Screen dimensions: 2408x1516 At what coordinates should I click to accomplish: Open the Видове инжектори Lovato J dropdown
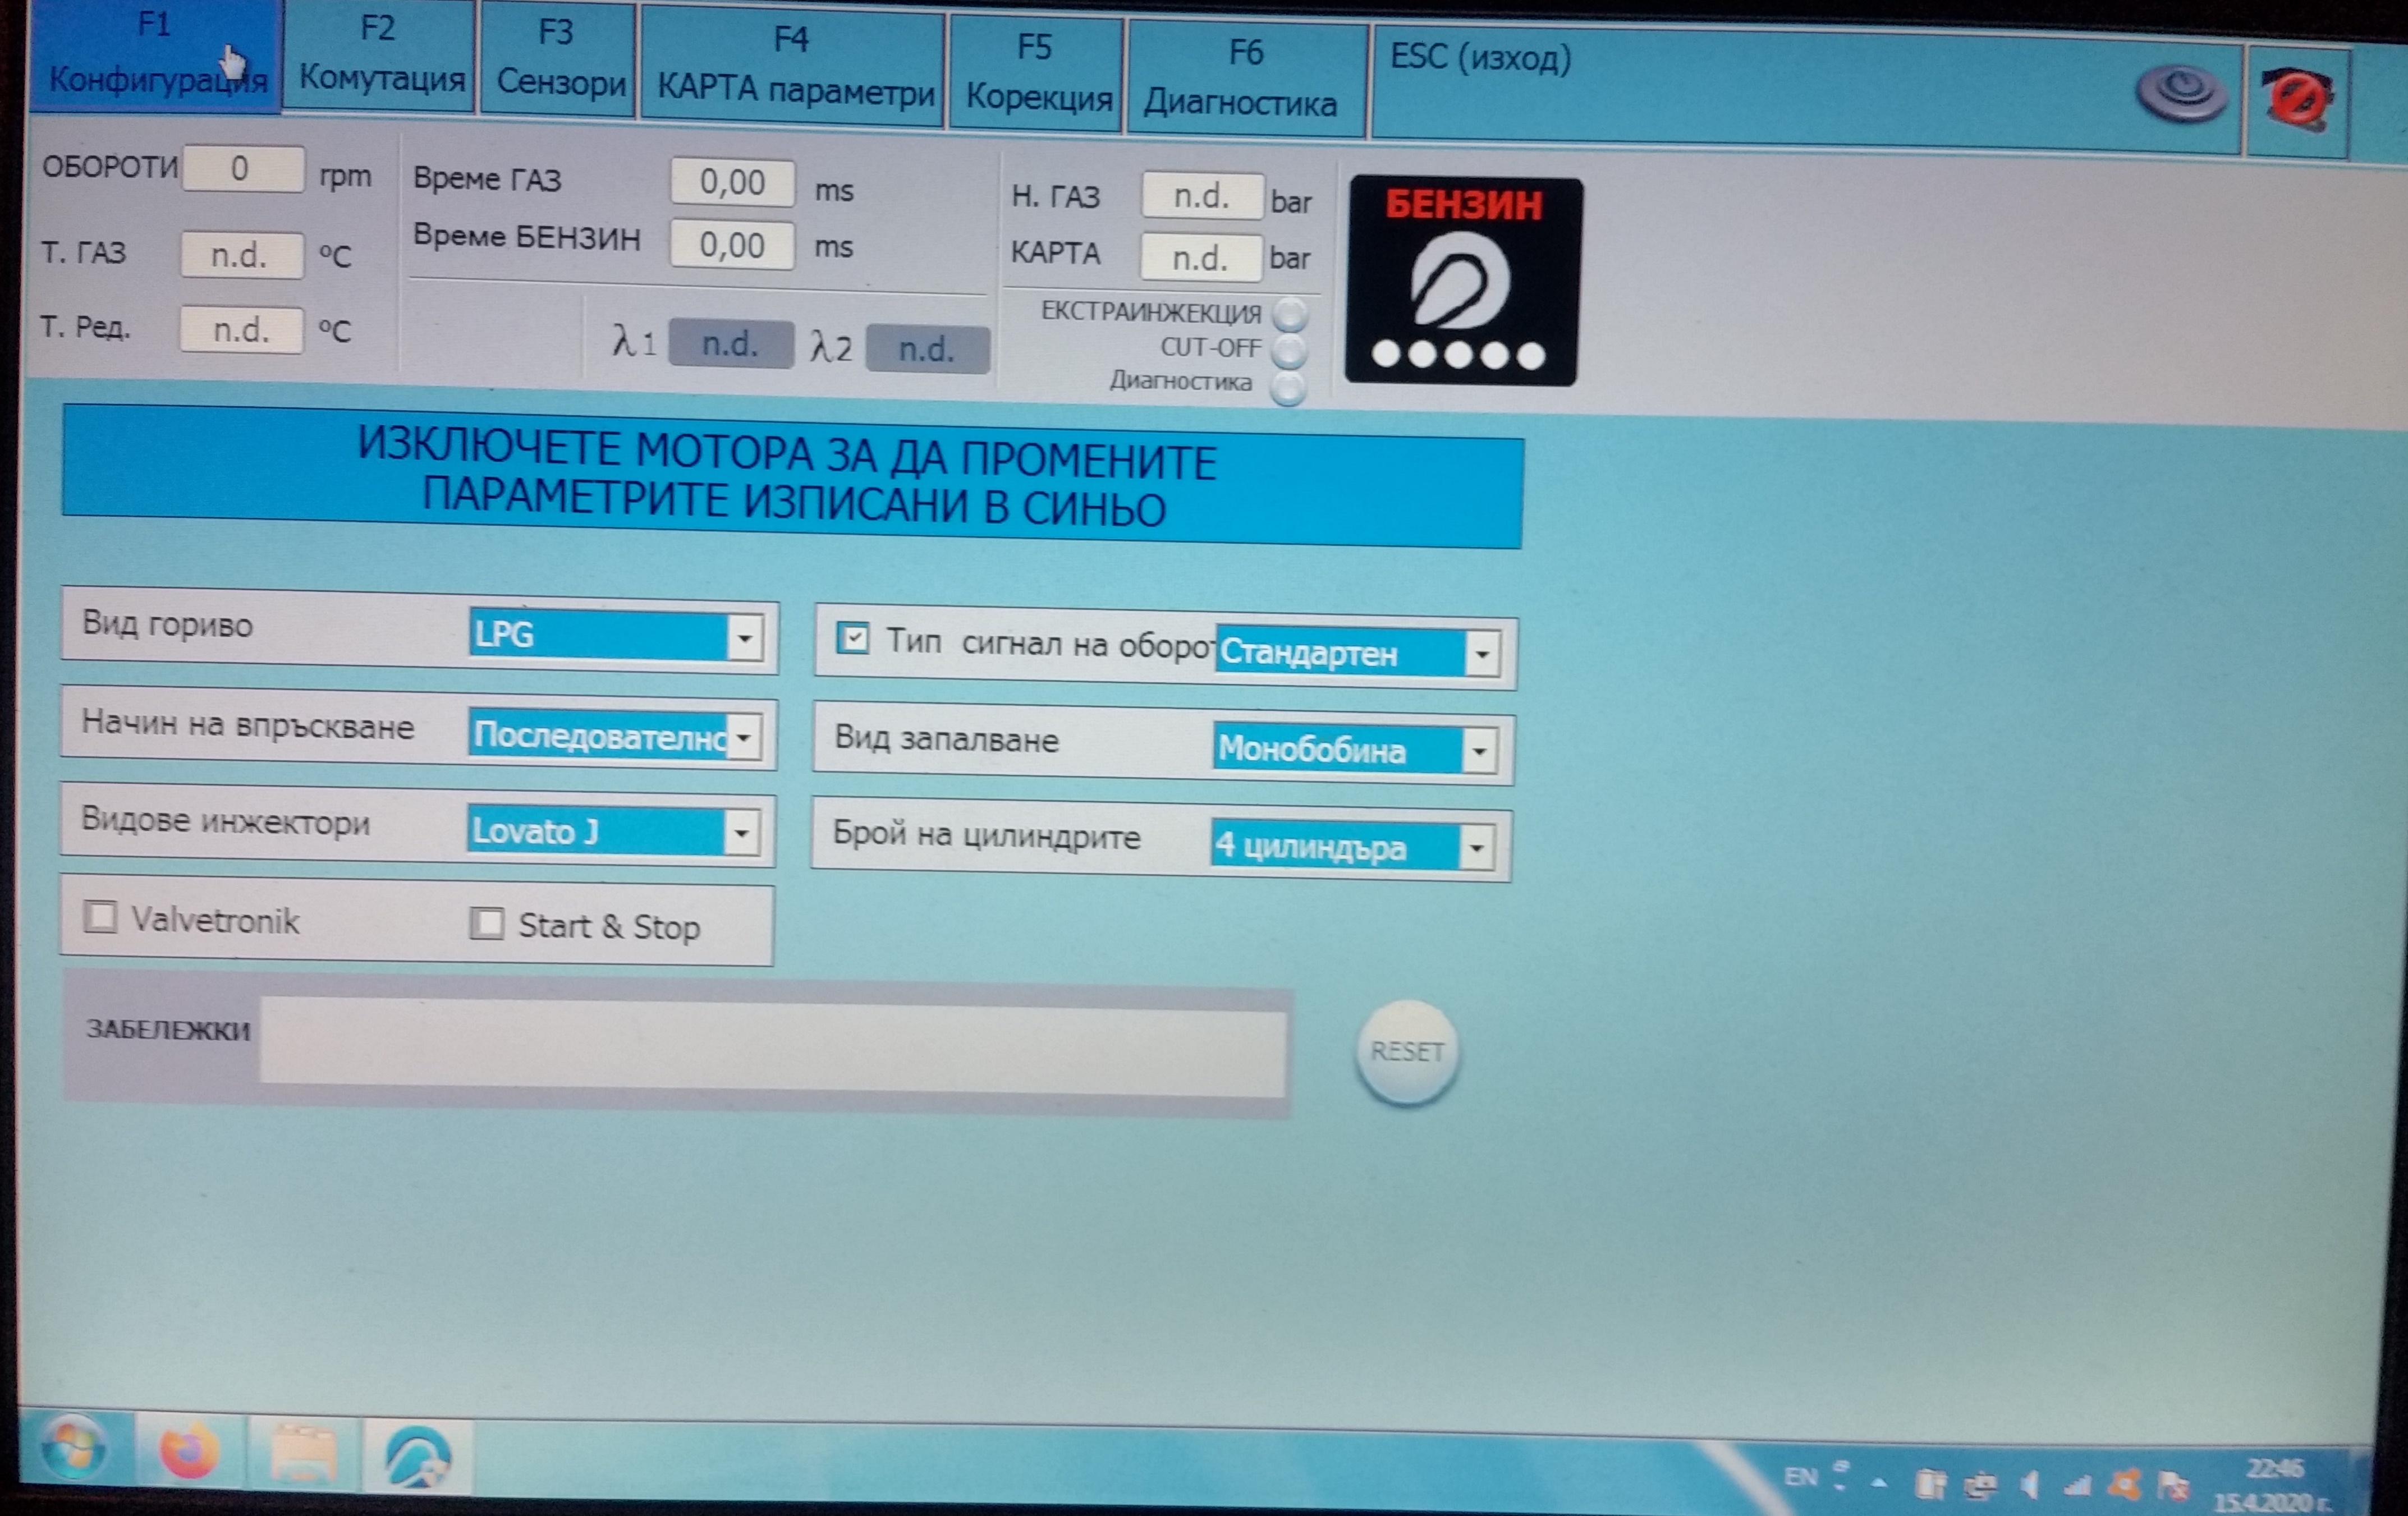point(741,833)
